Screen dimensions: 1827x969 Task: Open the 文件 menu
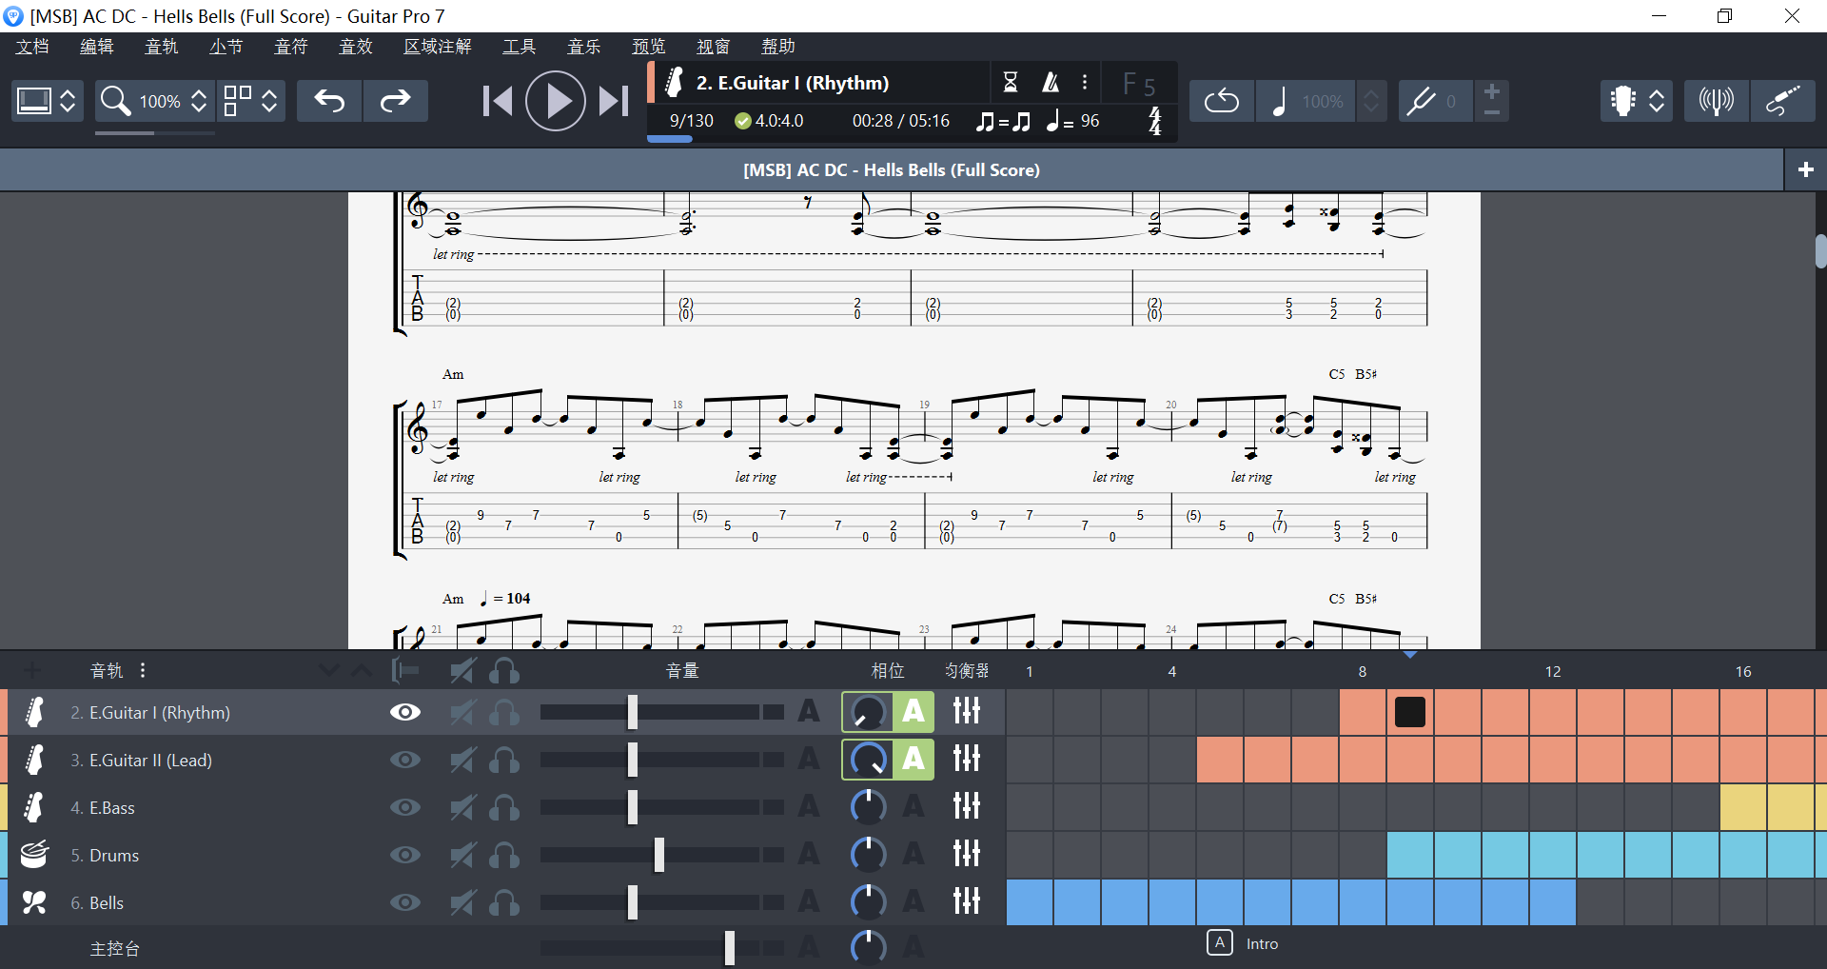(x=31, y=46)
